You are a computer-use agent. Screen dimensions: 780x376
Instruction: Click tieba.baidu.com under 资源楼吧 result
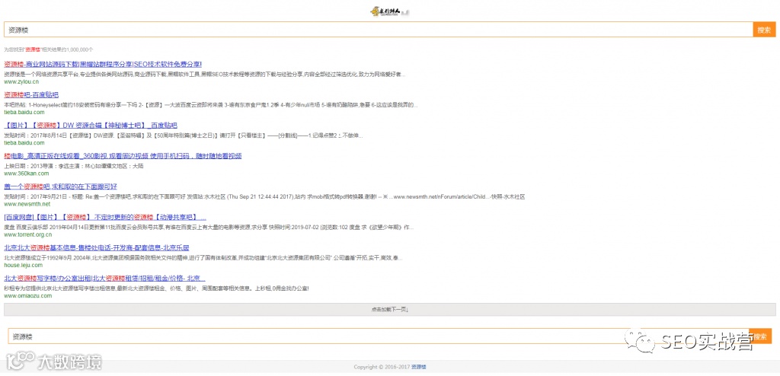pos(24,113)
